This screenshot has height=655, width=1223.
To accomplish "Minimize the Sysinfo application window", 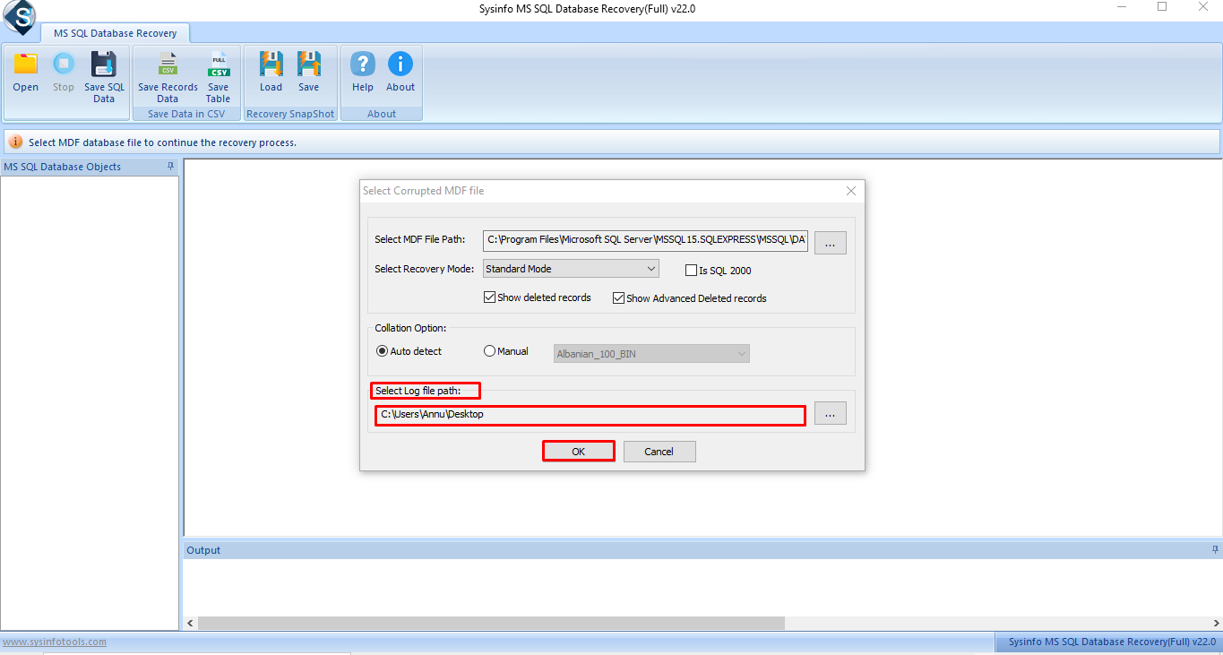I will (x=1122, y=7).
